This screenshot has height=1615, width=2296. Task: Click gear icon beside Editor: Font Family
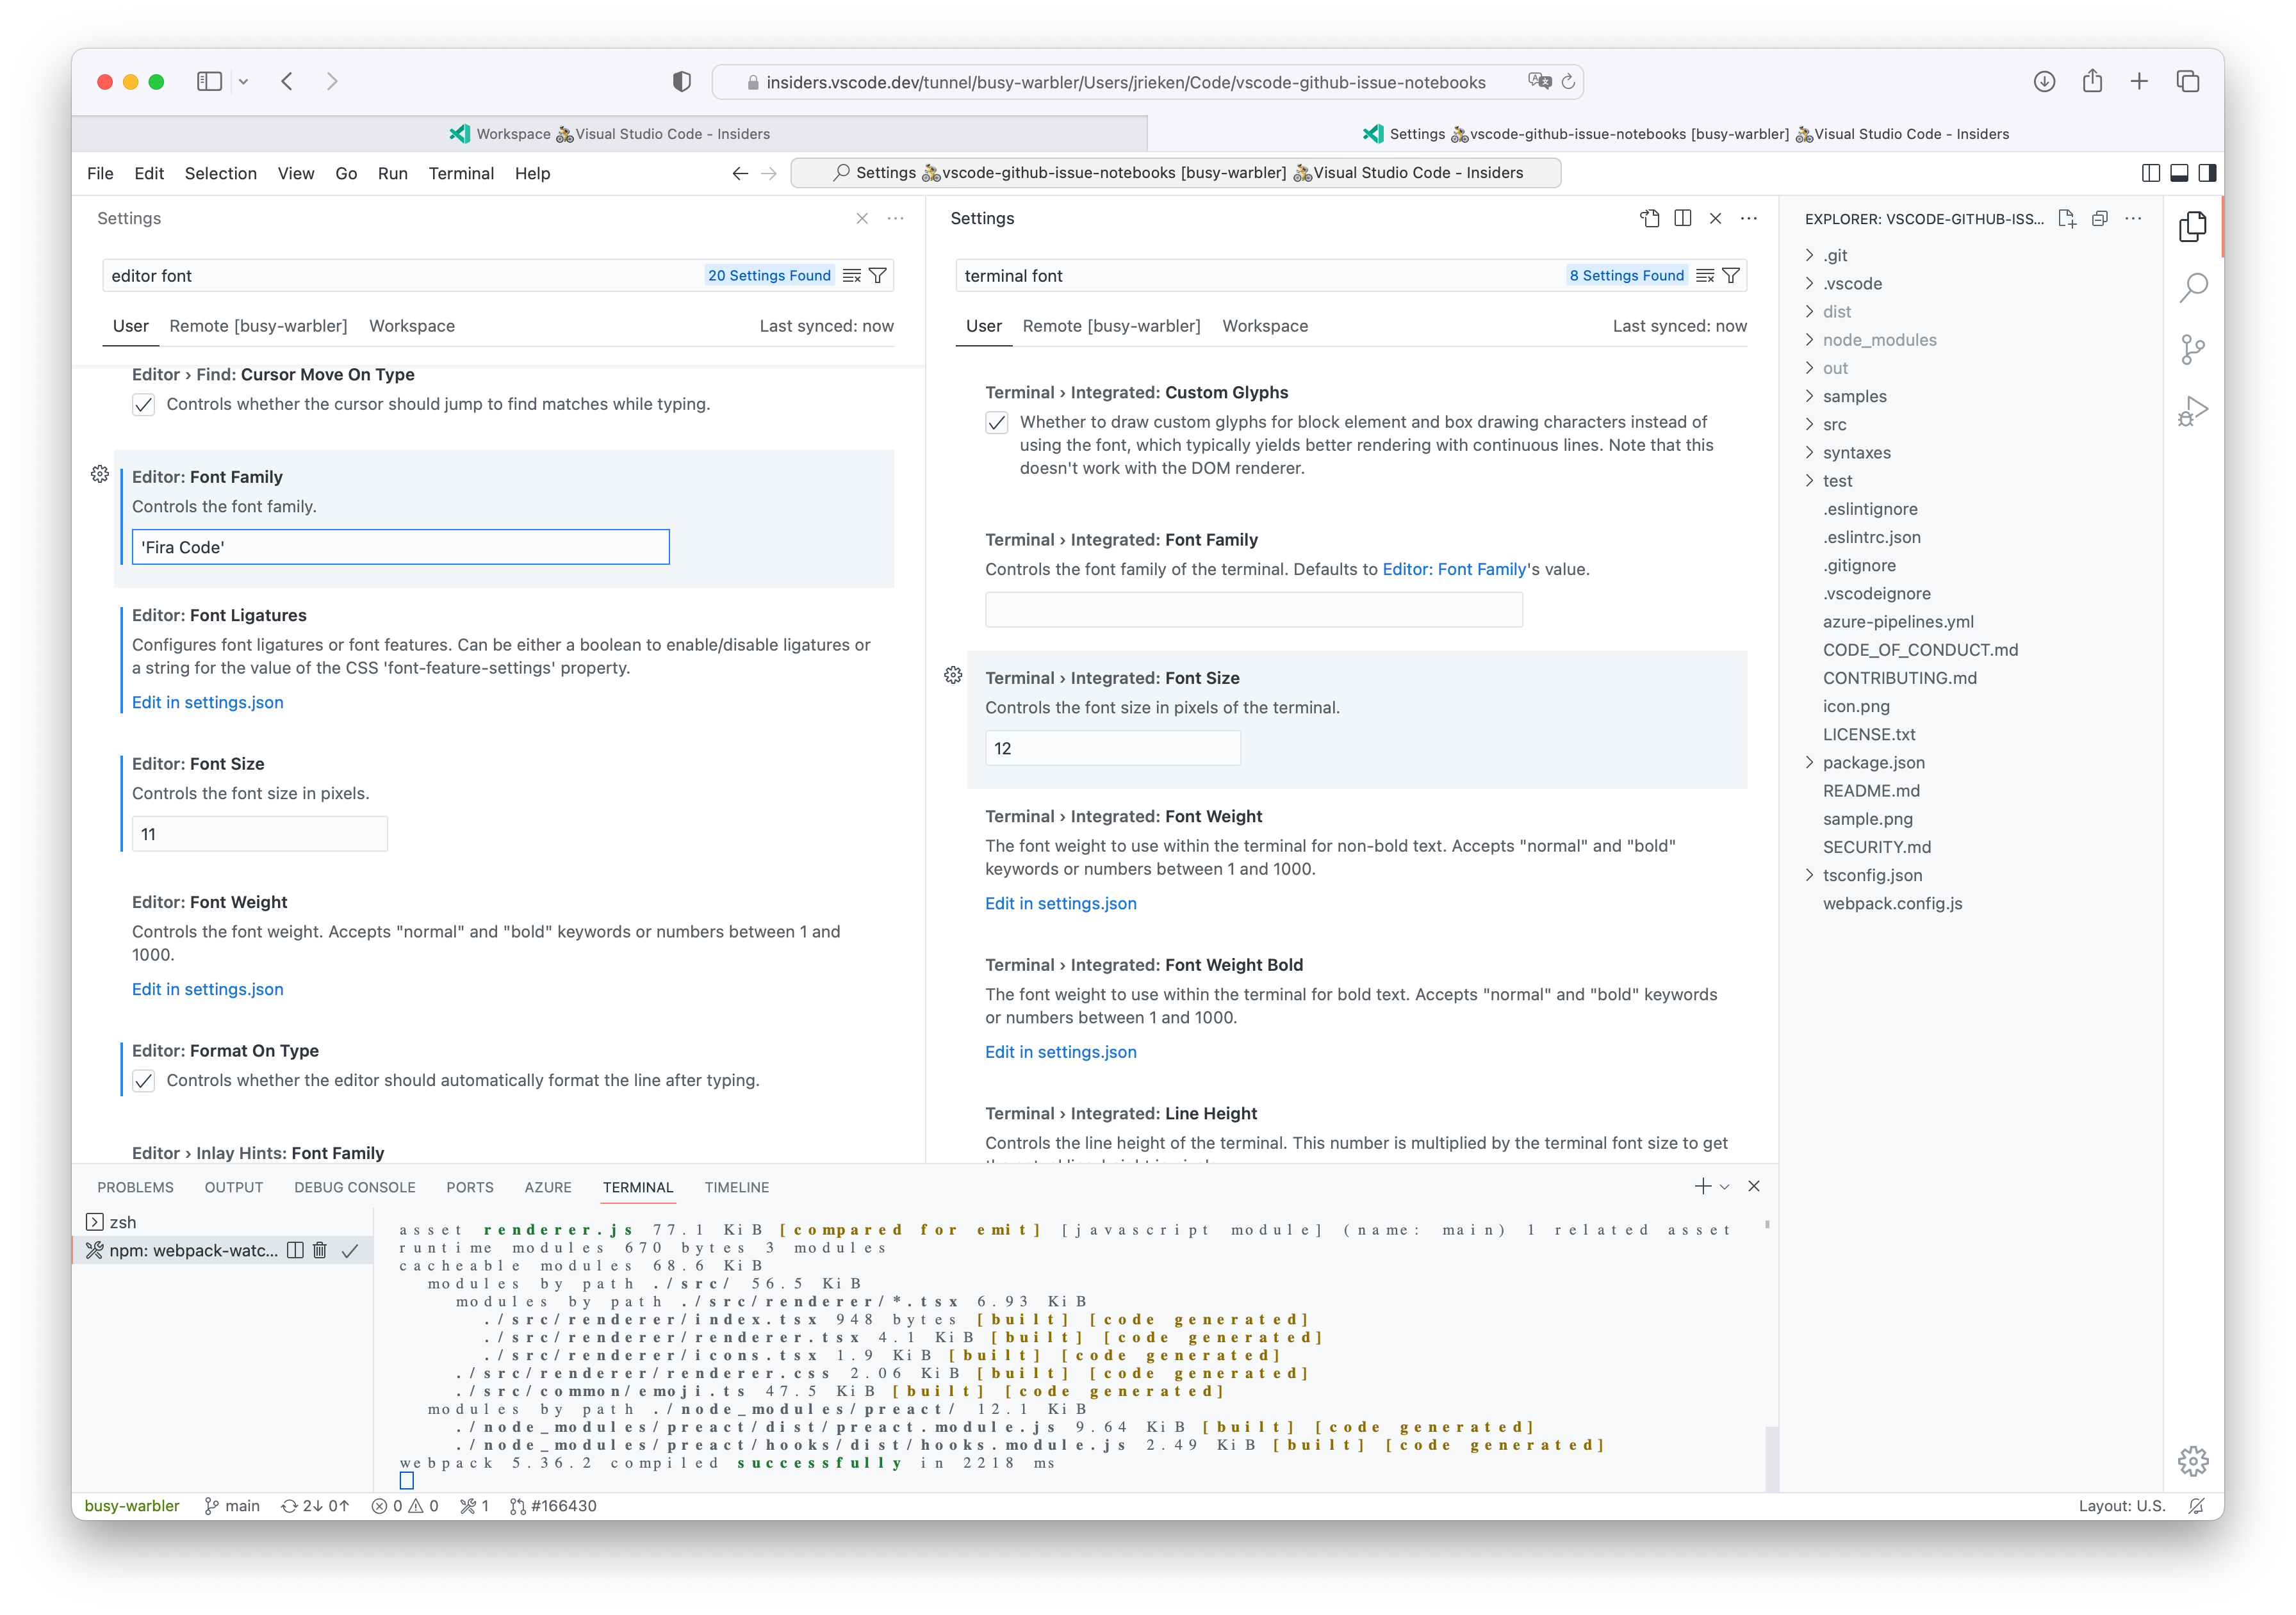click(100, 474)
